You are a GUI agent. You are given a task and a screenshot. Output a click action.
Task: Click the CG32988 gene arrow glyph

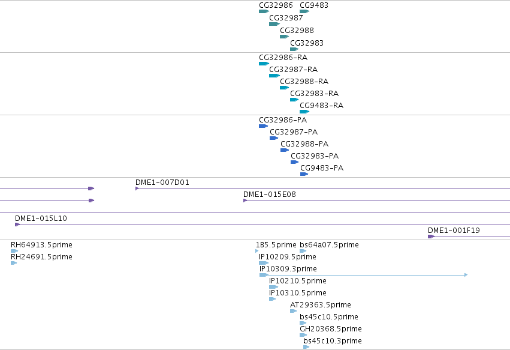click(x=284, y=37)
